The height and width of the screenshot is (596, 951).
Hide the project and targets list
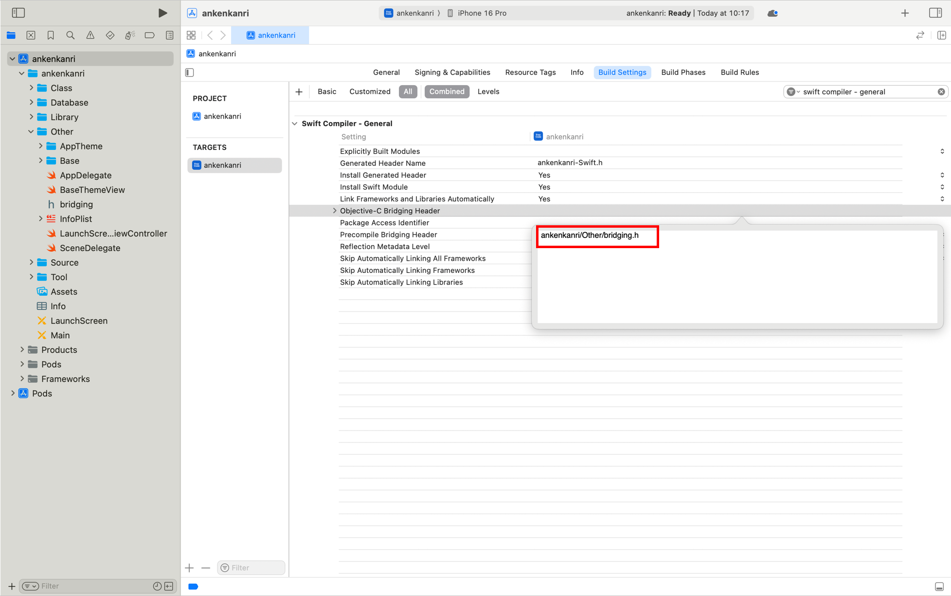point(190,72)
